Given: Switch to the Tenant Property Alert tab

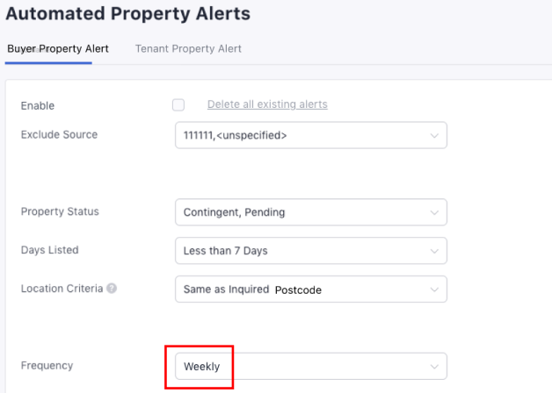Looking at the screenshot, I should (188, 48).
